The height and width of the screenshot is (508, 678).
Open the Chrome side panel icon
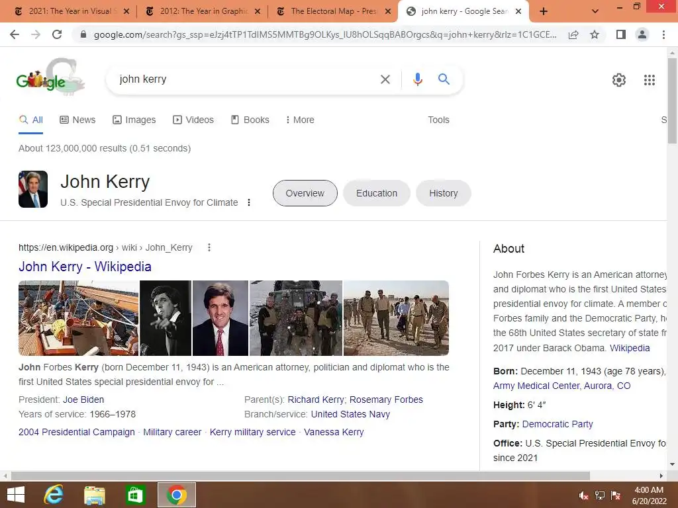621,34
